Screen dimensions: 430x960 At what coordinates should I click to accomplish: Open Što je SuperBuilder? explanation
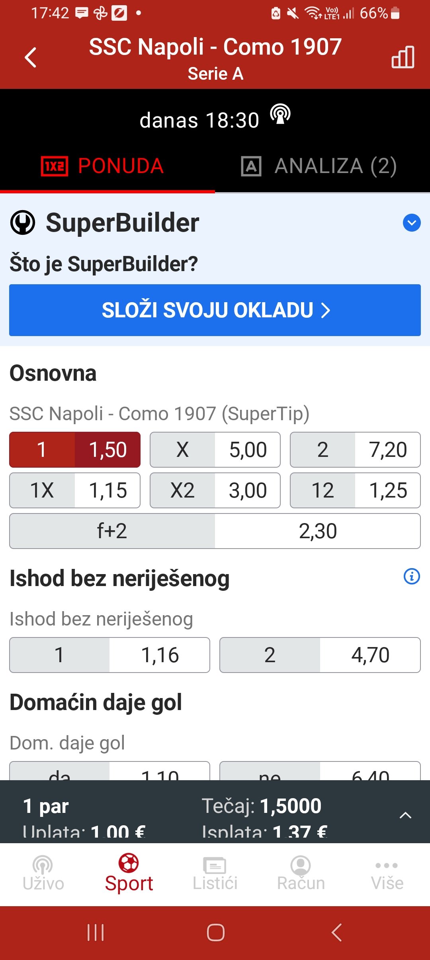click(x=104, y=264)
